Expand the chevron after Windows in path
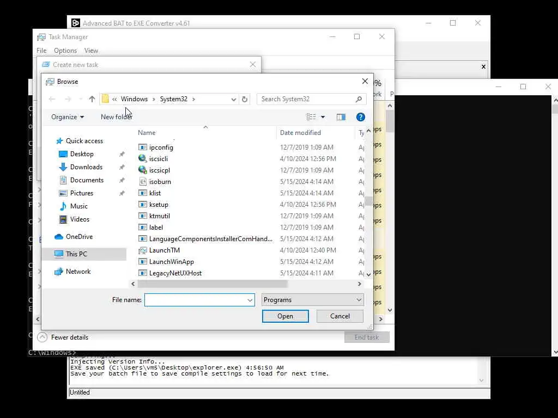This screenshot has width=558, height=418. tap(154, 99)
